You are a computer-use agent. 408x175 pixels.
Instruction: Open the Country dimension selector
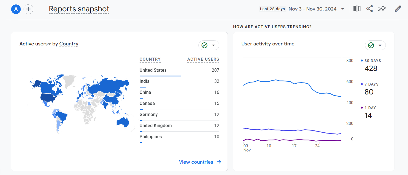(69, 44)
